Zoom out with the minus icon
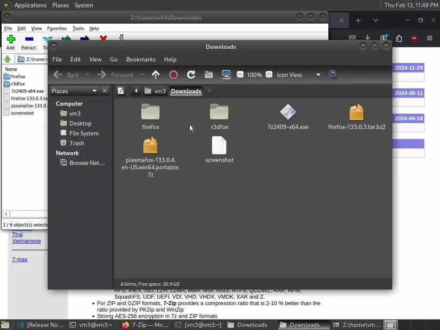 pos(240,75)
